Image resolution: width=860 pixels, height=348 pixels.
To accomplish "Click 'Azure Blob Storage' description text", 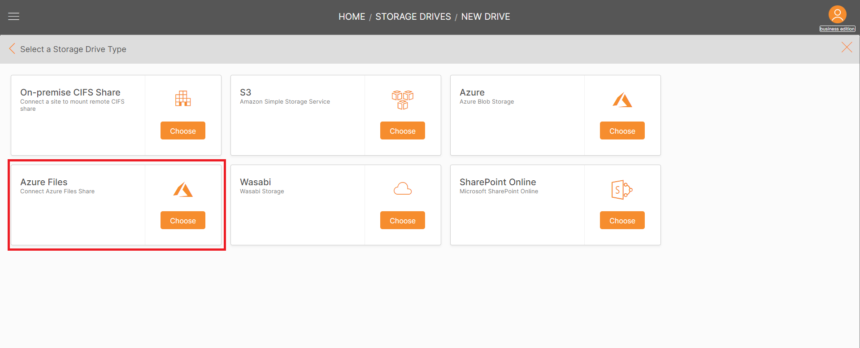I will coord(487,102).
